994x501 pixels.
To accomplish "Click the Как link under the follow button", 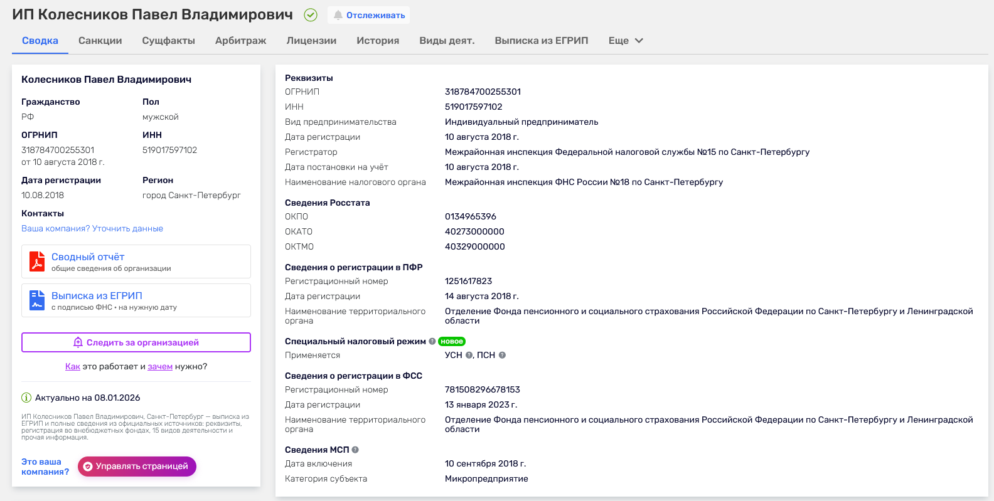I will point(72,367).
